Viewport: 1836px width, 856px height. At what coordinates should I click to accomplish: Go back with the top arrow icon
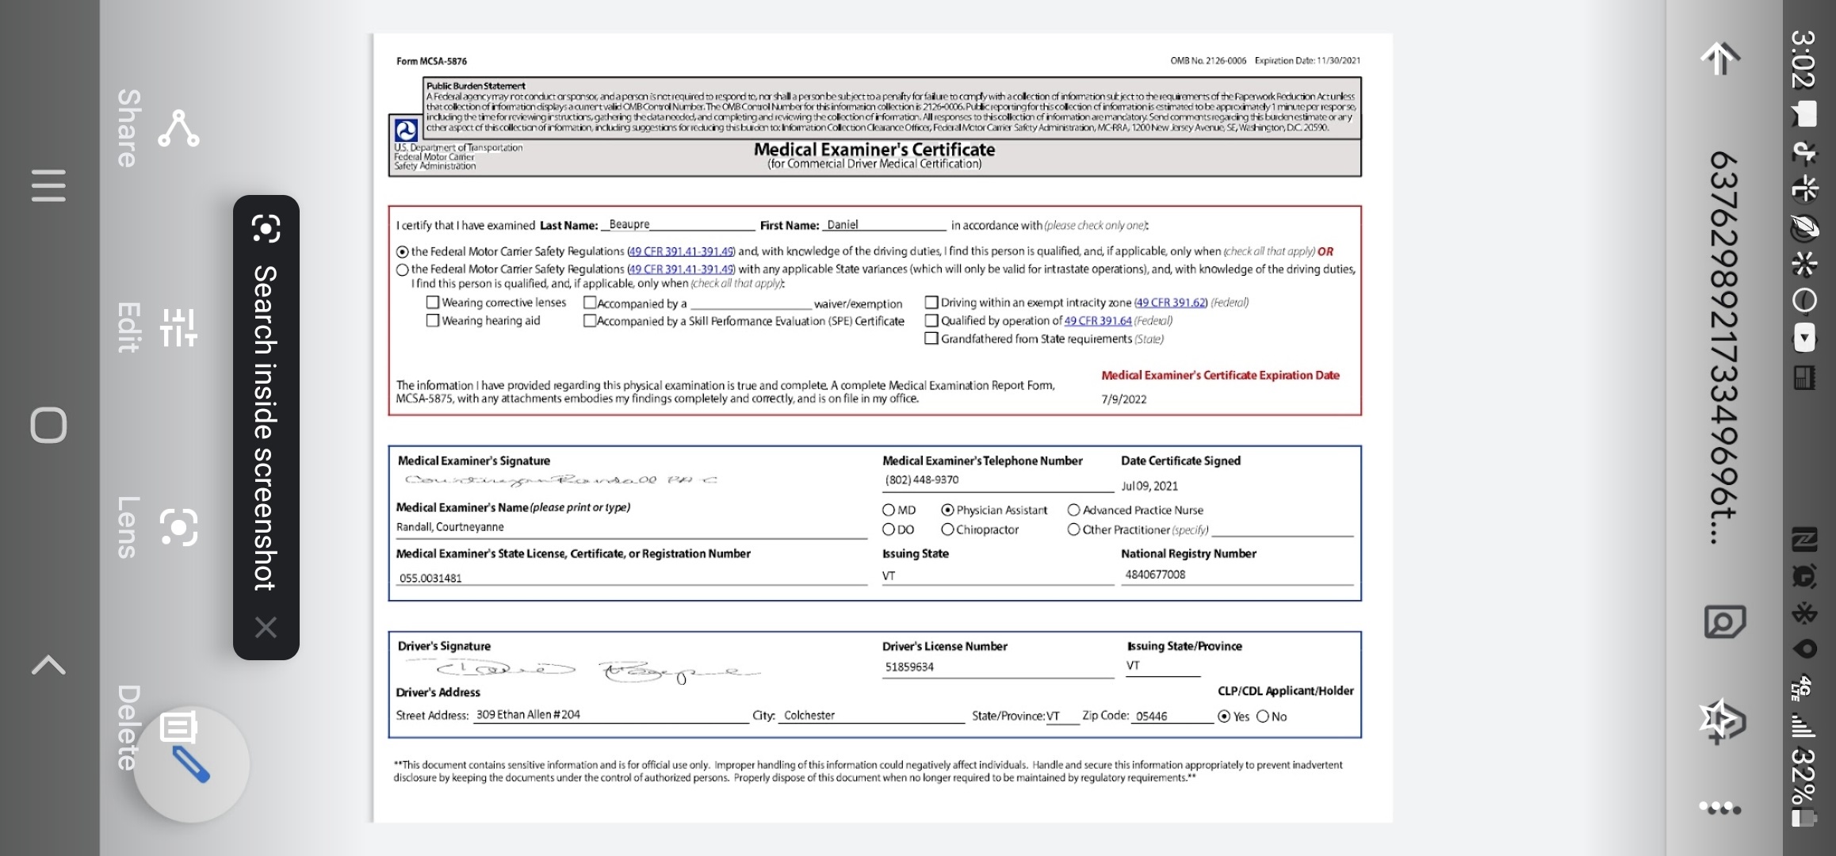(1720, 58)
